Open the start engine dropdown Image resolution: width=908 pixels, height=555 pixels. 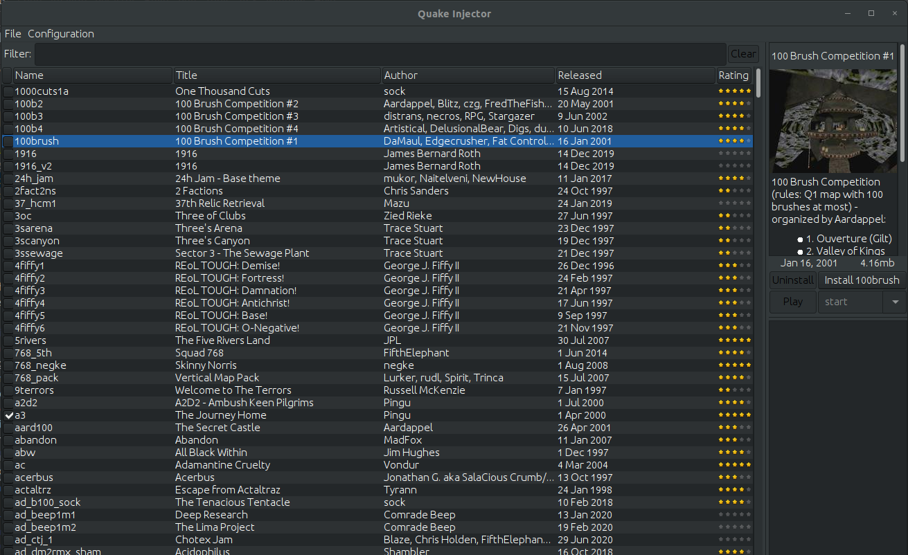pos(894,302)
